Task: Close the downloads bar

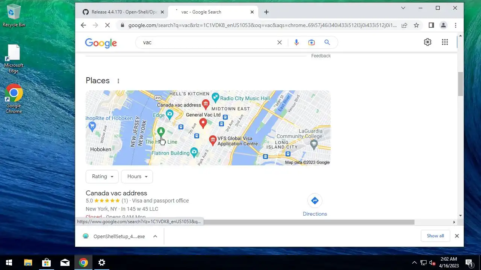Action: [x=457, y=236]
